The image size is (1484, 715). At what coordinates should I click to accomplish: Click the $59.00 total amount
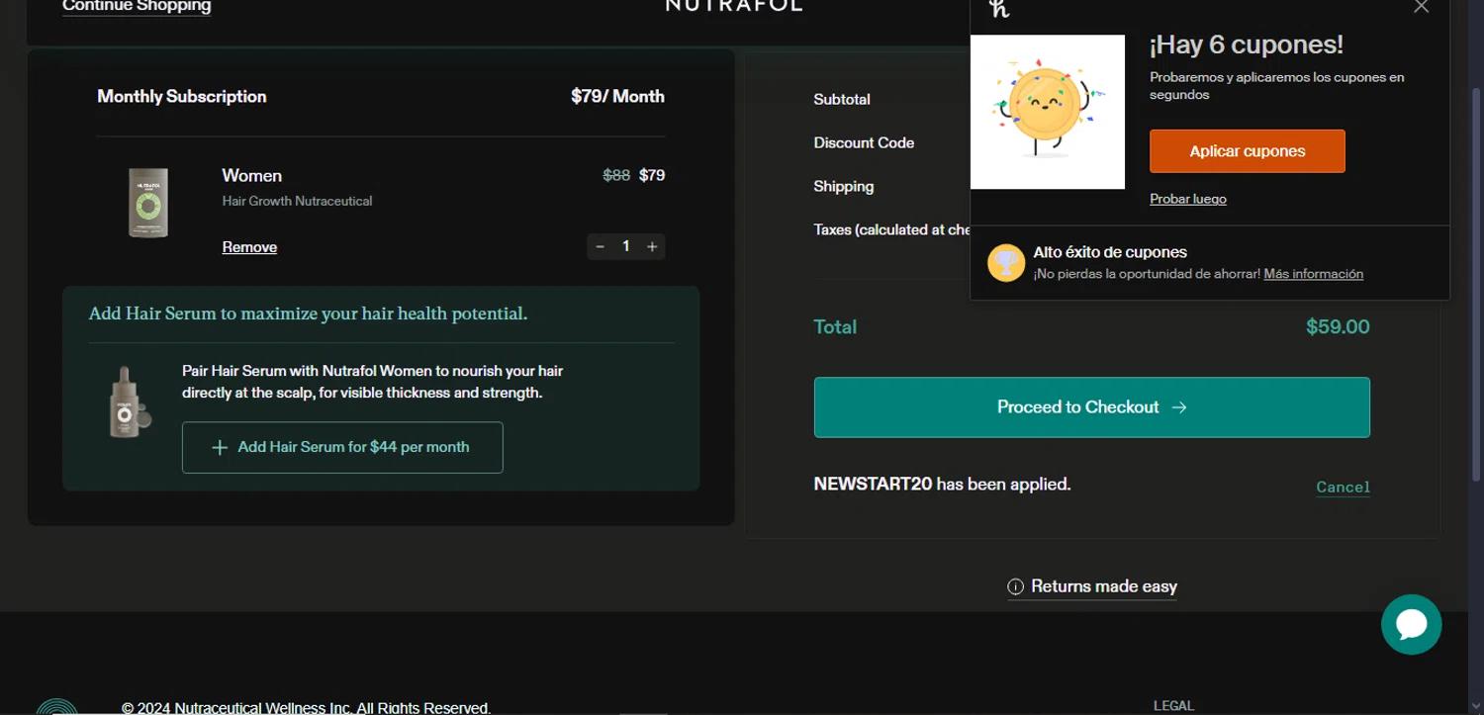(x=1338, y=327)
